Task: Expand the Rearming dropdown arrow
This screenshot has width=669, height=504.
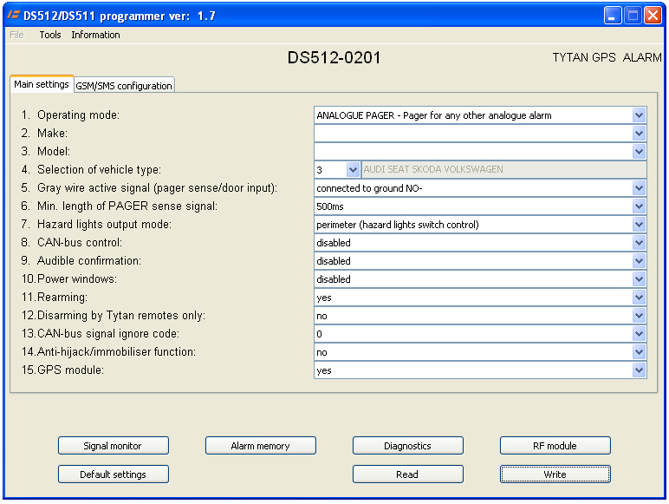Action: pyautogui.click(x=639, y=298)
